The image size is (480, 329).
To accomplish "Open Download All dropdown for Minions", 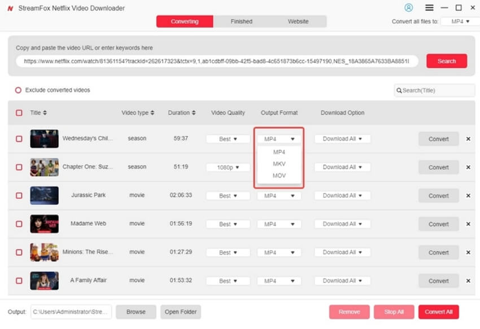I will 342,252.
